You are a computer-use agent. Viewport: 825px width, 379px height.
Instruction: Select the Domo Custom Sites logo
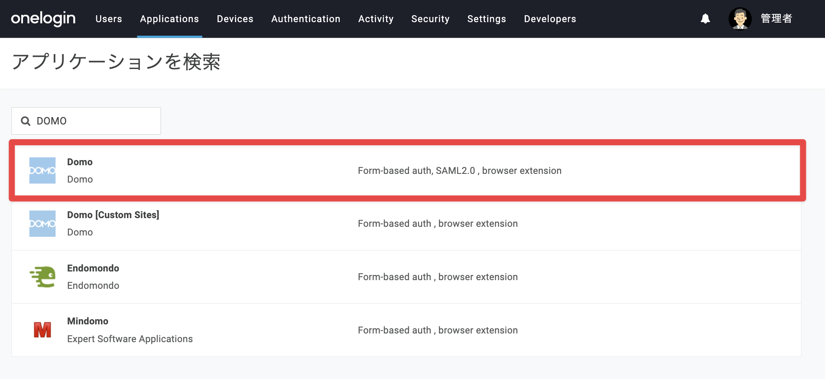42,224
